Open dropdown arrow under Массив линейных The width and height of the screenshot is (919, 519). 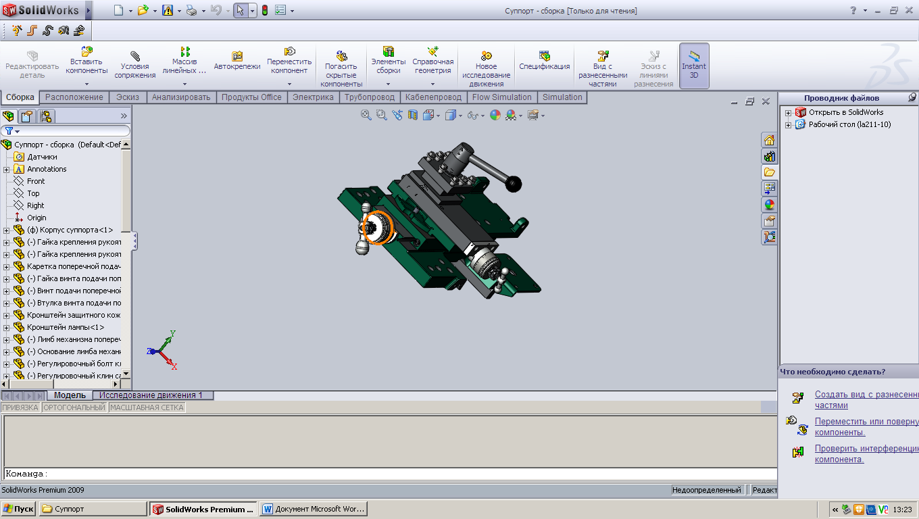point(184,84)
